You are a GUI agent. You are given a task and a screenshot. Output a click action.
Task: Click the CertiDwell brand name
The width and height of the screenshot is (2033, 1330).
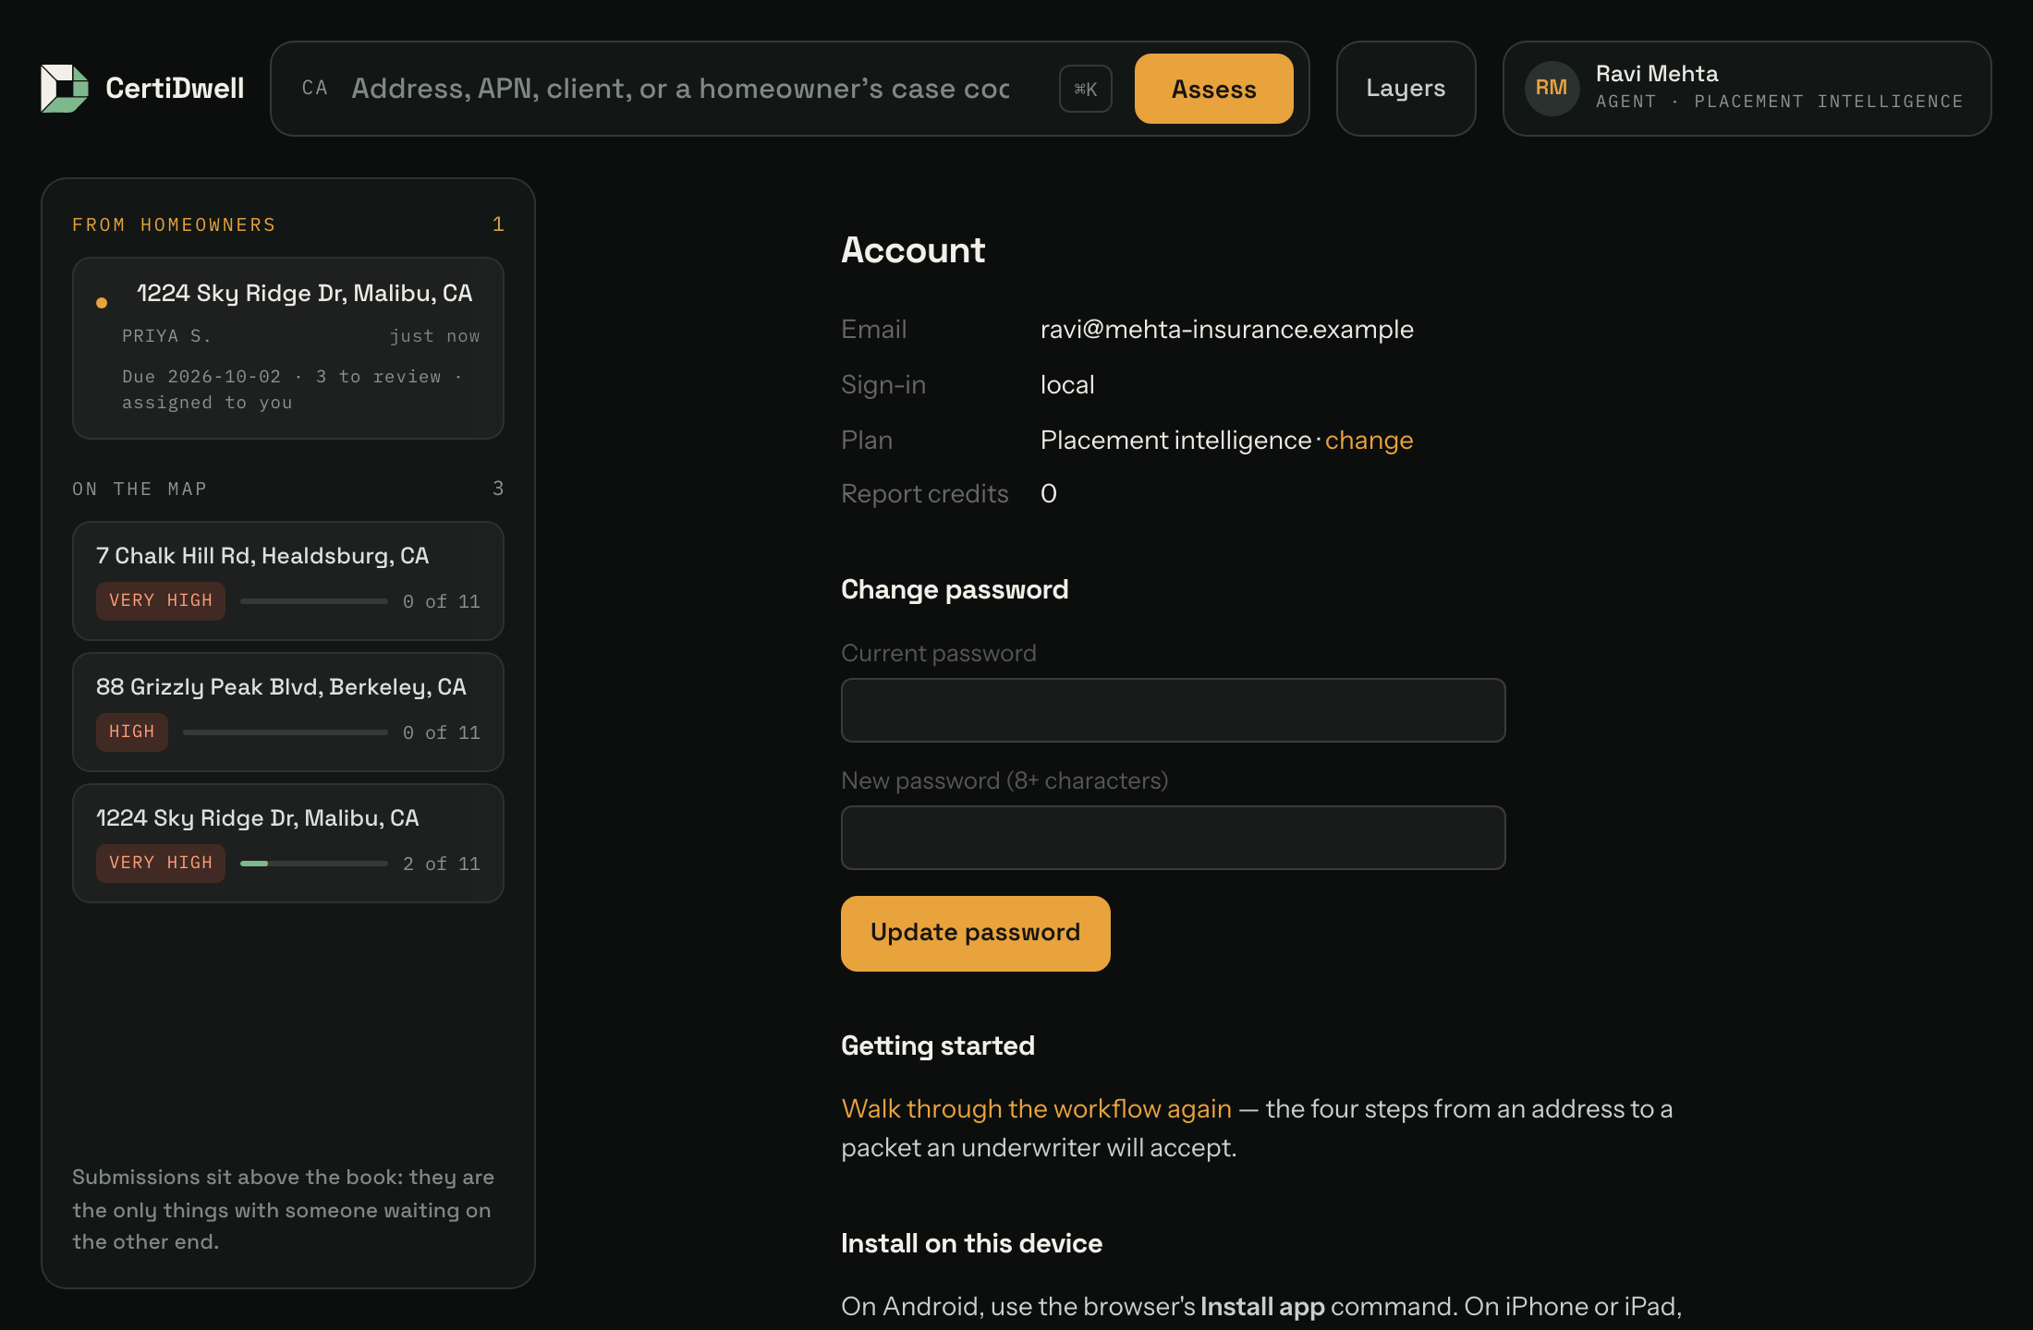point(175,89)
